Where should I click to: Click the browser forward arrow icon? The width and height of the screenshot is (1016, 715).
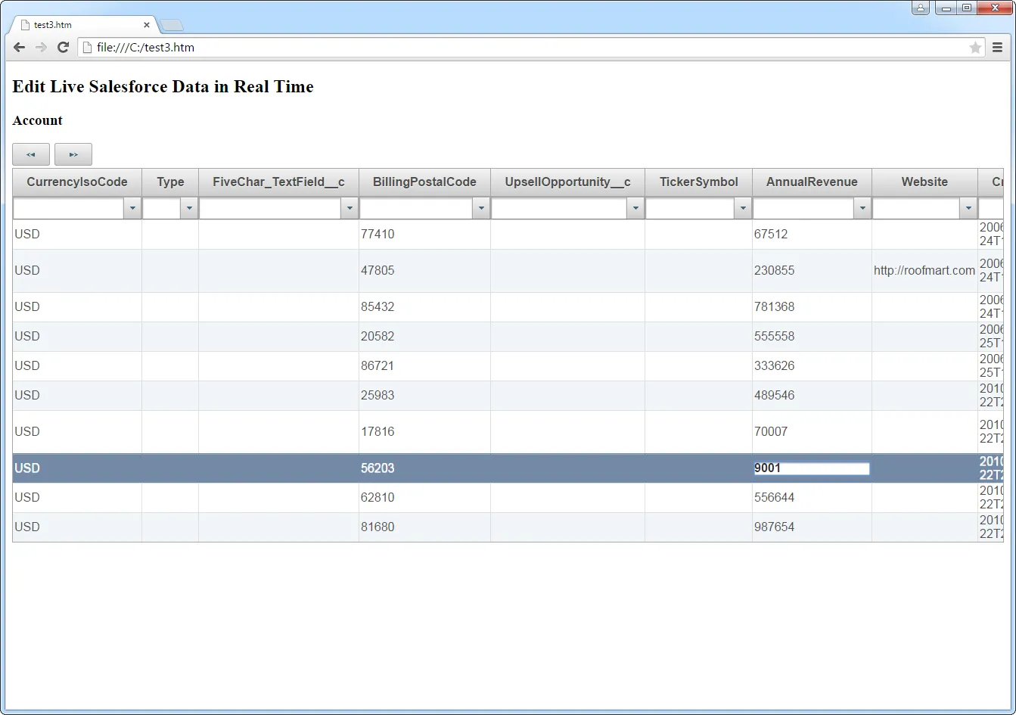(x=41, y=47)
